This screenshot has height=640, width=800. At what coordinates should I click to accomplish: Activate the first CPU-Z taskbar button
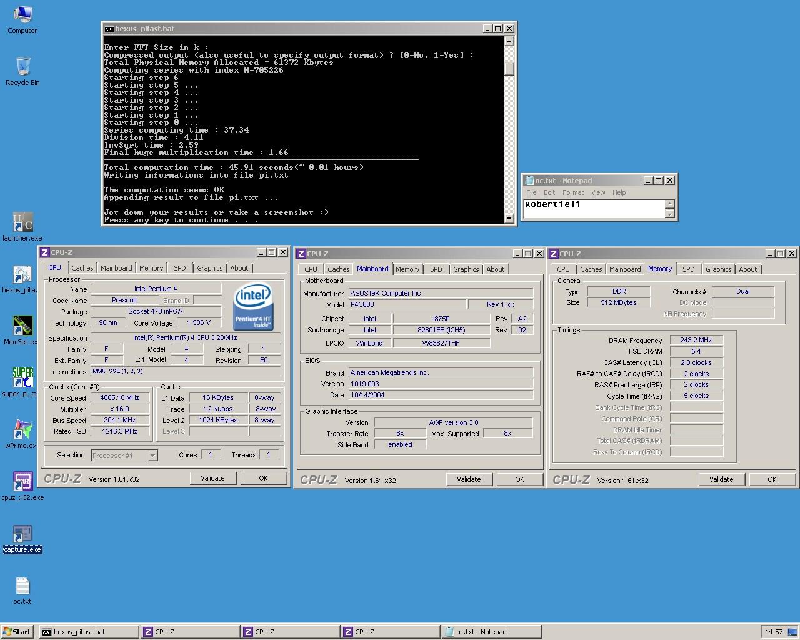(x=189, y=632)
